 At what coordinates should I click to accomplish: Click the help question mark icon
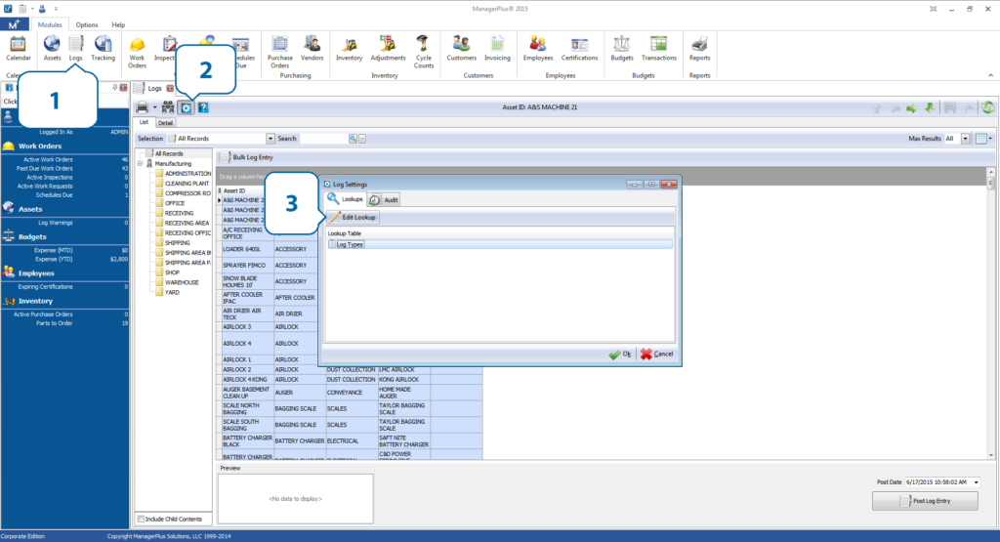coord(203,107)
